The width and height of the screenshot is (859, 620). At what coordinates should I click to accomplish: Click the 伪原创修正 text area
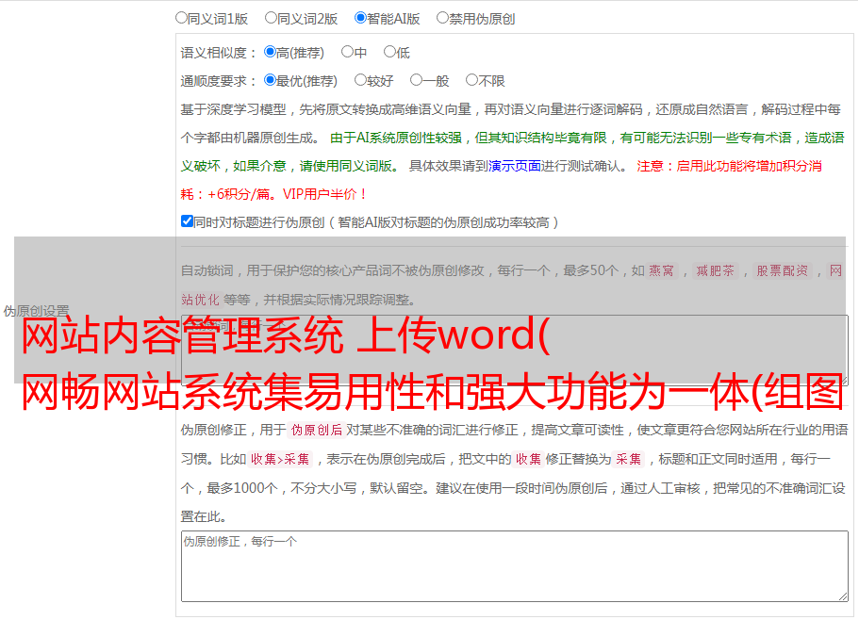515,566
